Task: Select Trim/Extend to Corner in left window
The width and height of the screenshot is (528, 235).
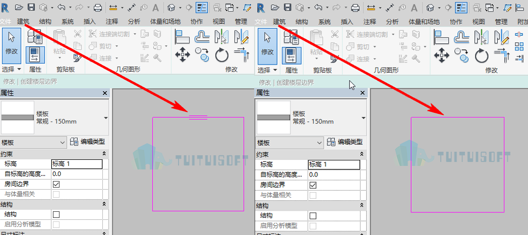Action: point(242,54)
